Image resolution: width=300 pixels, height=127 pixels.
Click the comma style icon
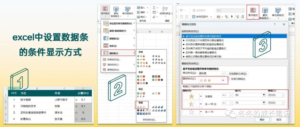click(231, 17)
